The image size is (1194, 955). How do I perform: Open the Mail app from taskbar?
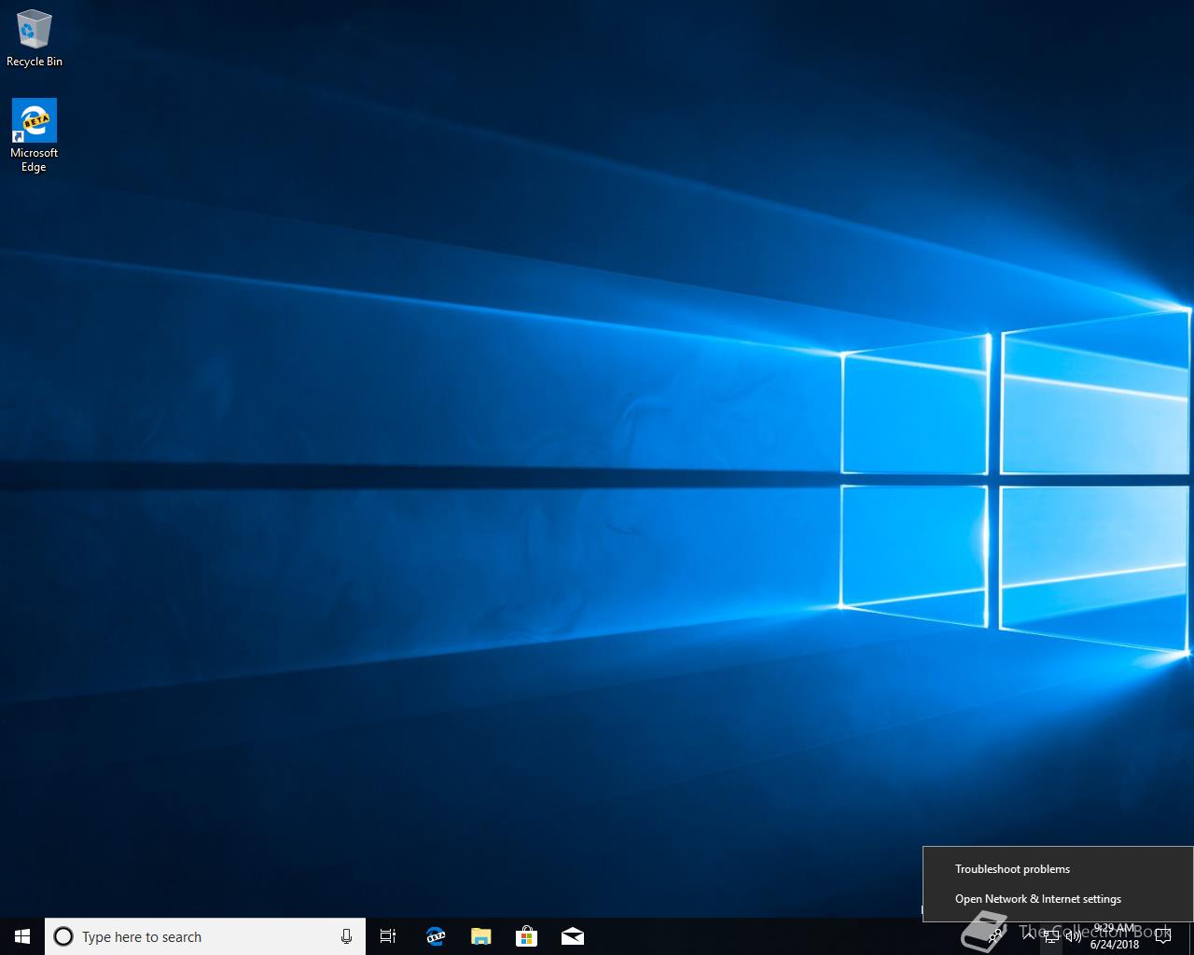572,936
